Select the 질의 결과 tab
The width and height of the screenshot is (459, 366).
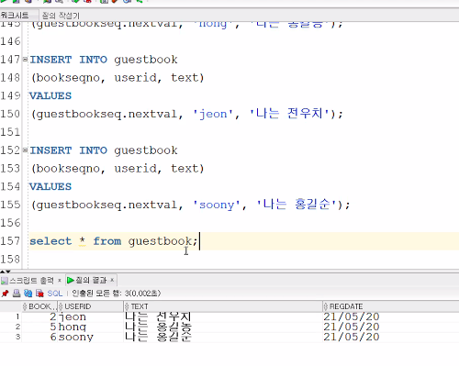pyautogui.click(x=91, y=280)
